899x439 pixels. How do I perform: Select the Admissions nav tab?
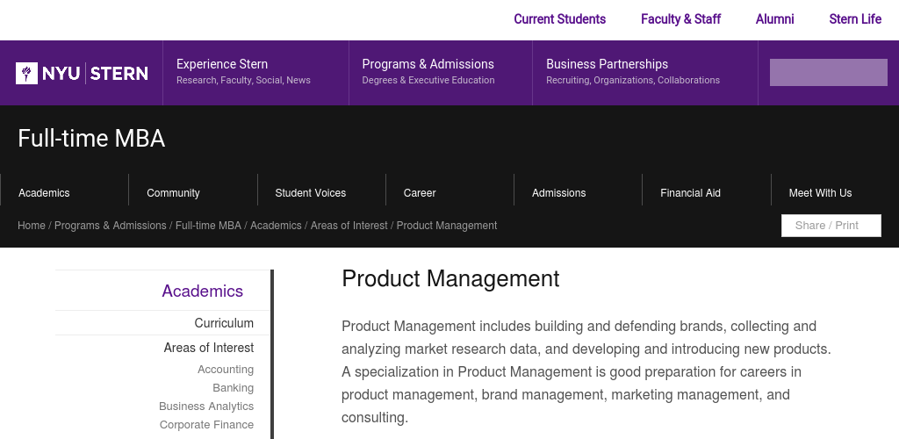[559, 193]
